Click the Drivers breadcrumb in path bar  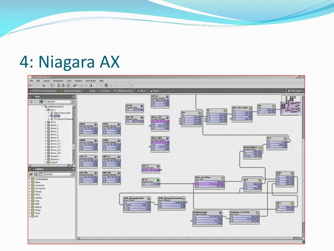104,91
